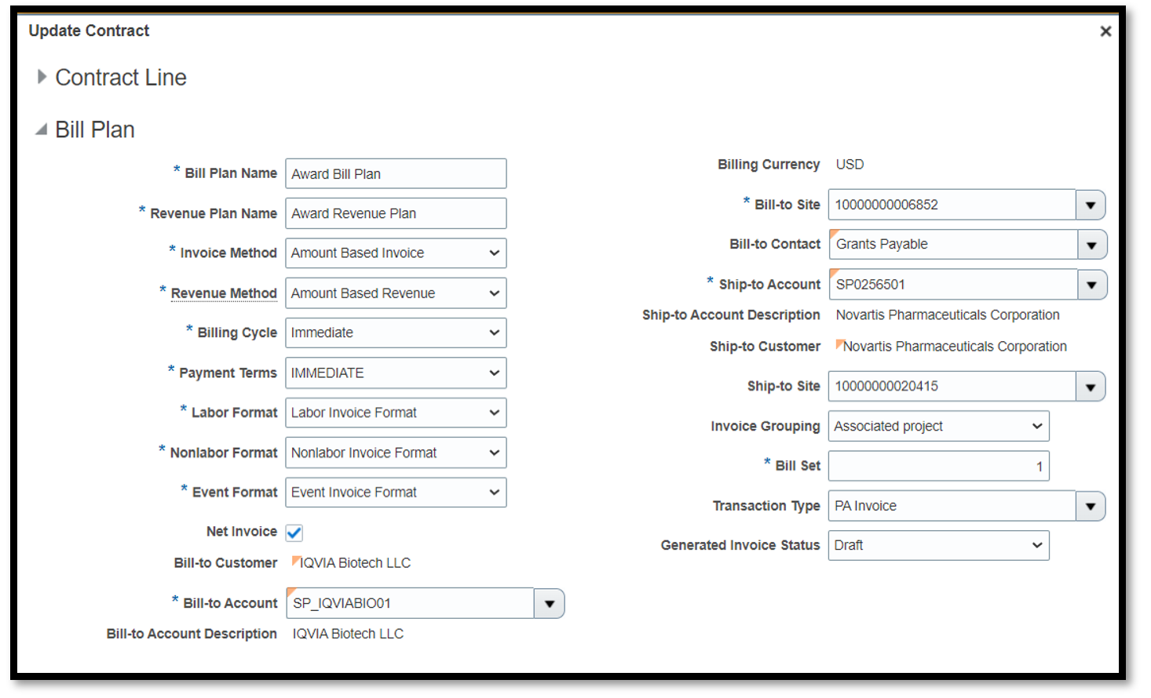1151x698 pixels.
Task: Click the Transaction Type text field
Action: point(952,506)
